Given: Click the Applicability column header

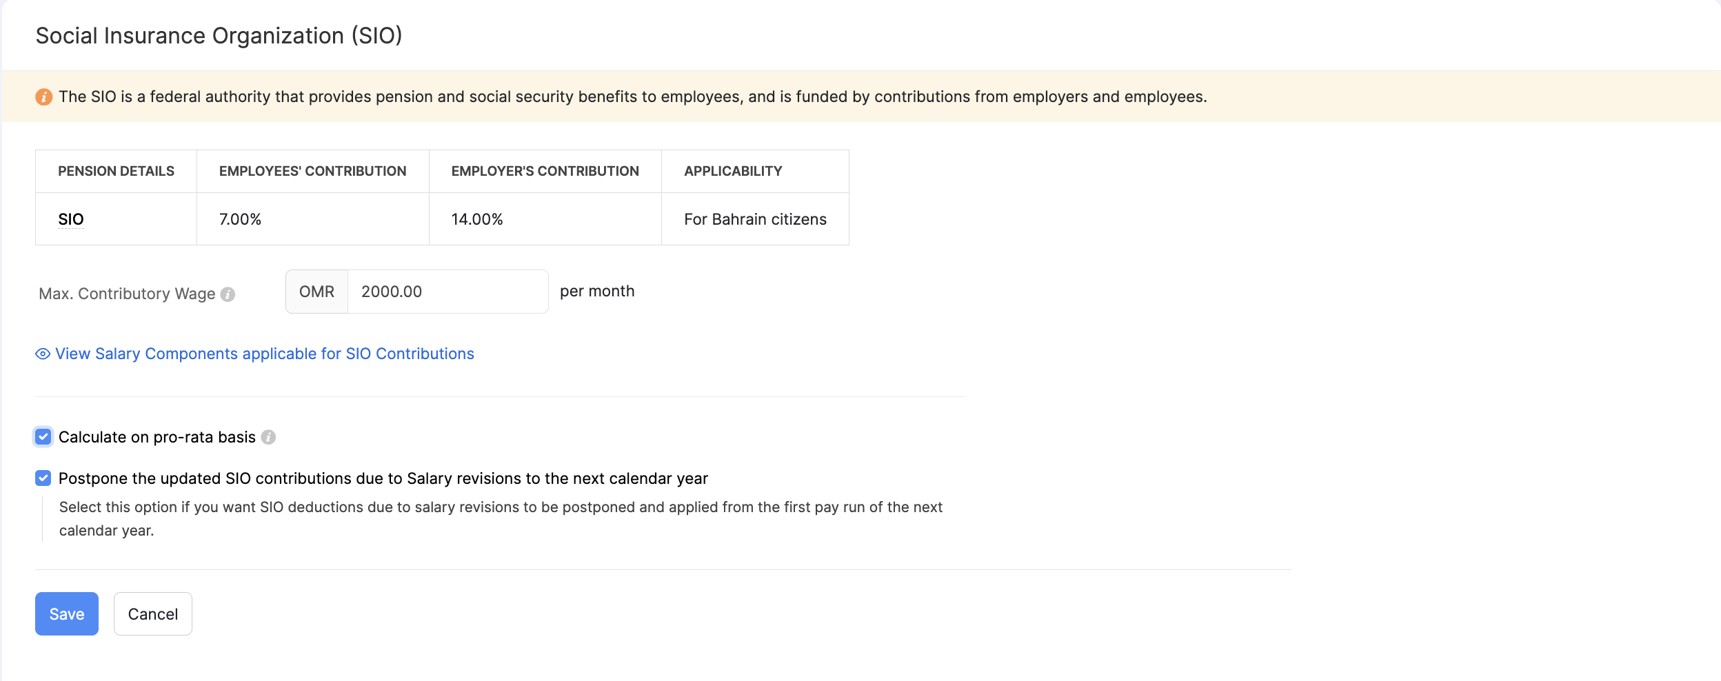Looking at the screenshot, I should [x=733, y=171].
